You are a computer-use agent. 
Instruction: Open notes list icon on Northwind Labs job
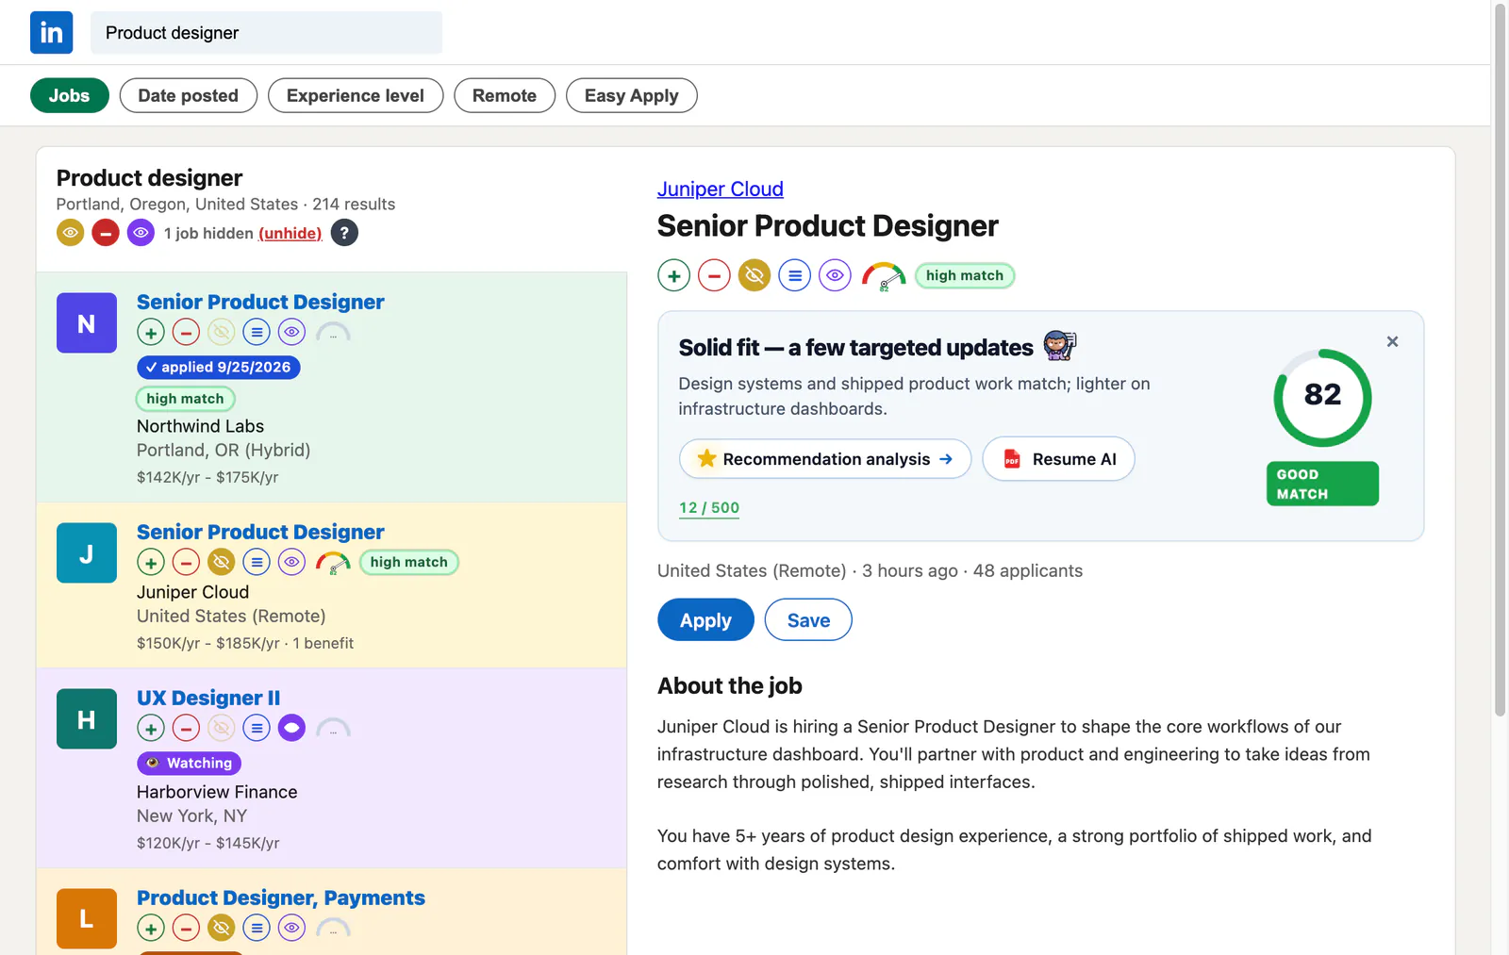[x=257, y=332]
